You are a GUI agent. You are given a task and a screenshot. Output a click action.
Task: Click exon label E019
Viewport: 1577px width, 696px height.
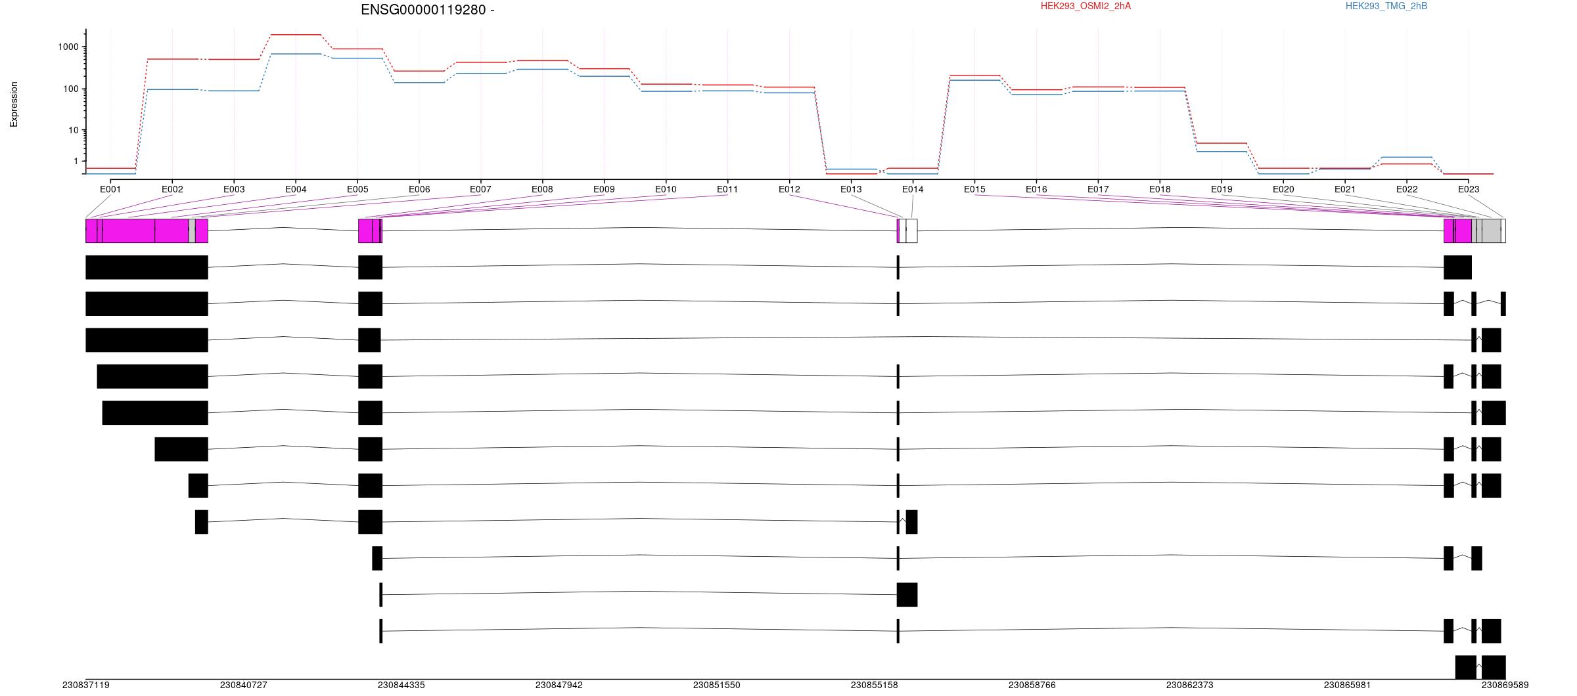[x=1222, y=189]
